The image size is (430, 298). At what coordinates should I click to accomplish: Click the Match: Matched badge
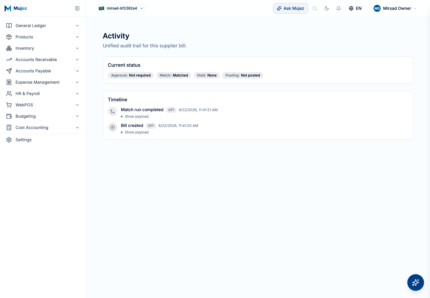174,75
